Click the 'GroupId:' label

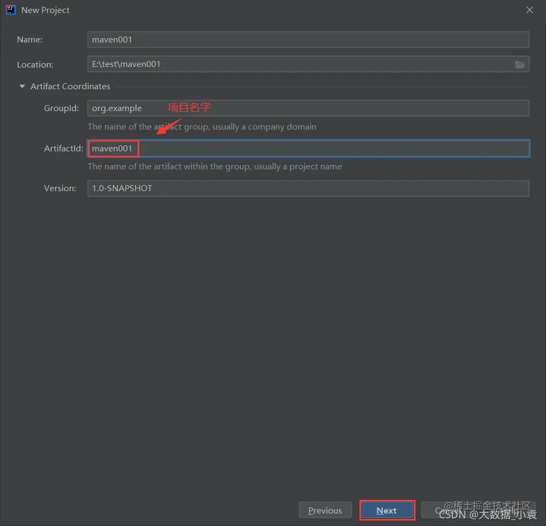coord(61,108)
